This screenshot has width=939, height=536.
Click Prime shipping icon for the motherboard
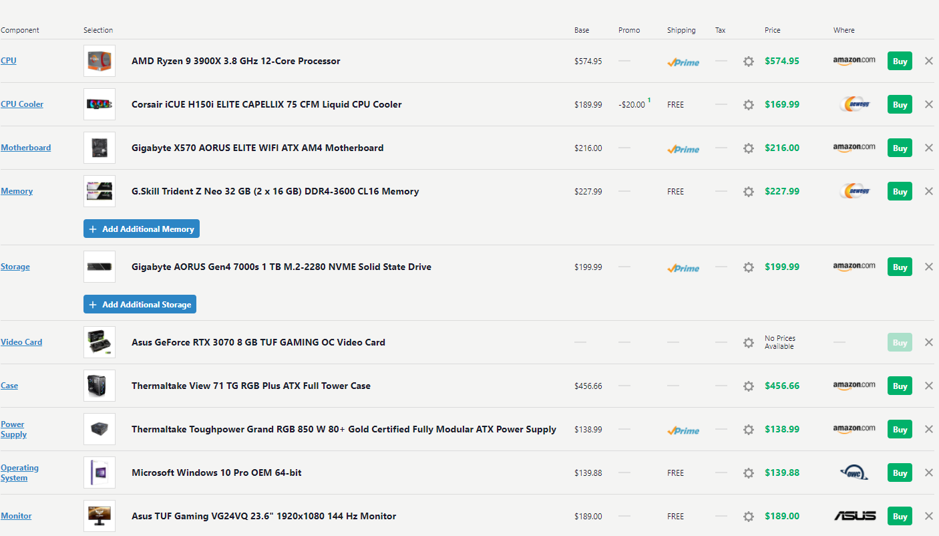683,149
